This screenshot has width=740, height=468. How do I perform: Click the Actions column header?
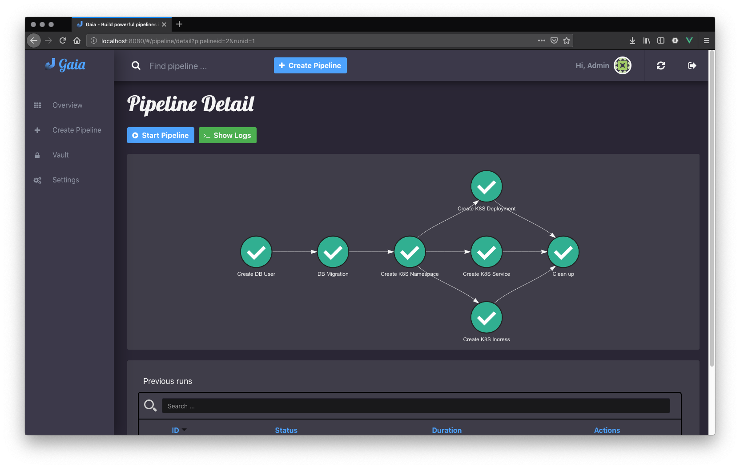(607, 430)
